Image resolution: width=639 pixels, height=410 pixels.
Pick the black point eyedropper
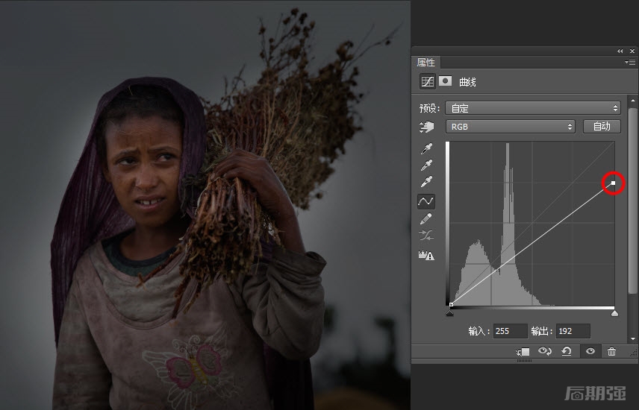pos(426,148)
